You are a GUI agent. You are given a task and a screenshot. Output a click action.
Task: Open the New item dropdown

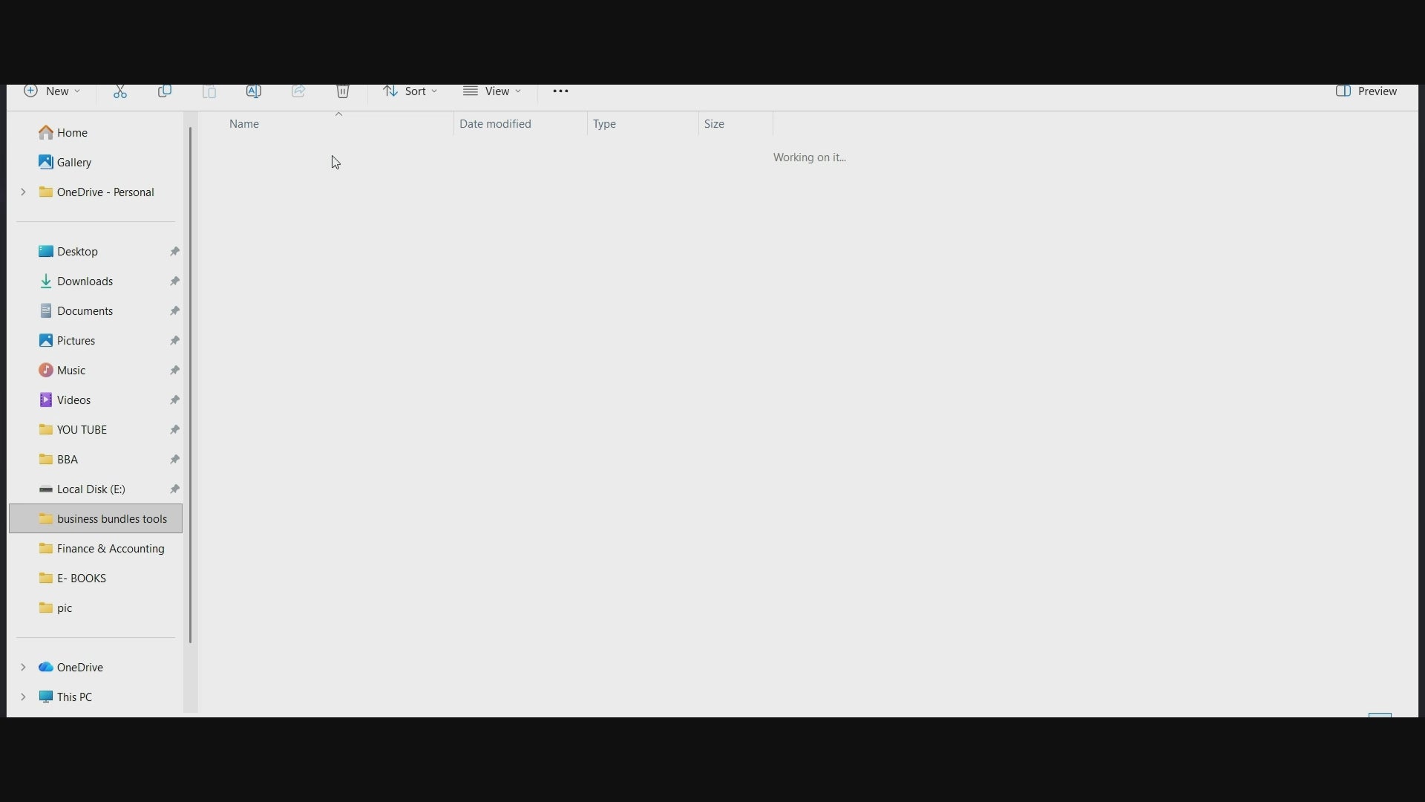tap(51, 91)
